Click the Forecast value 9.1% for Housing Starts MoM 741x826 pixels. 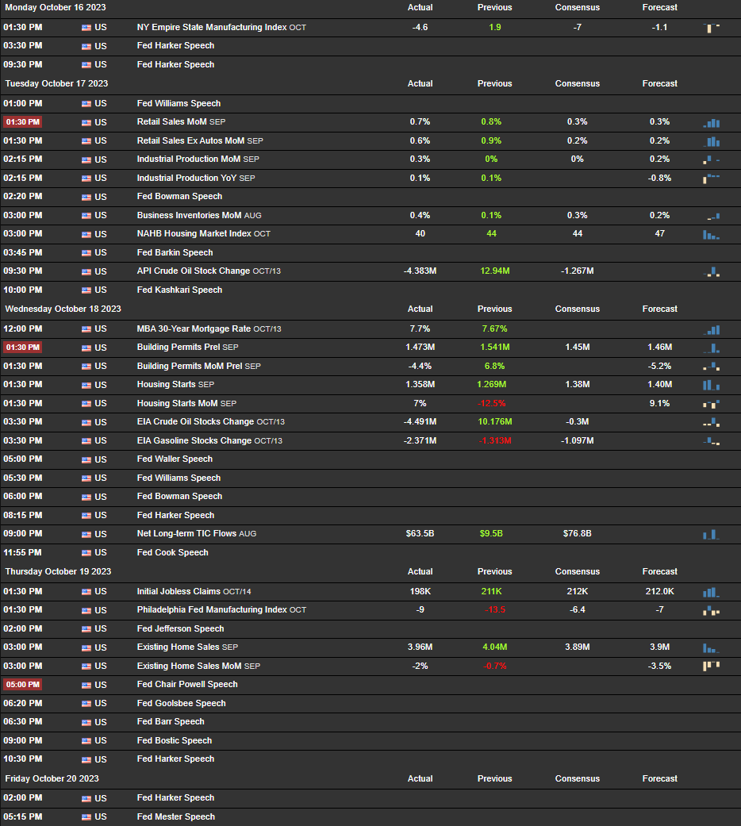660,404
